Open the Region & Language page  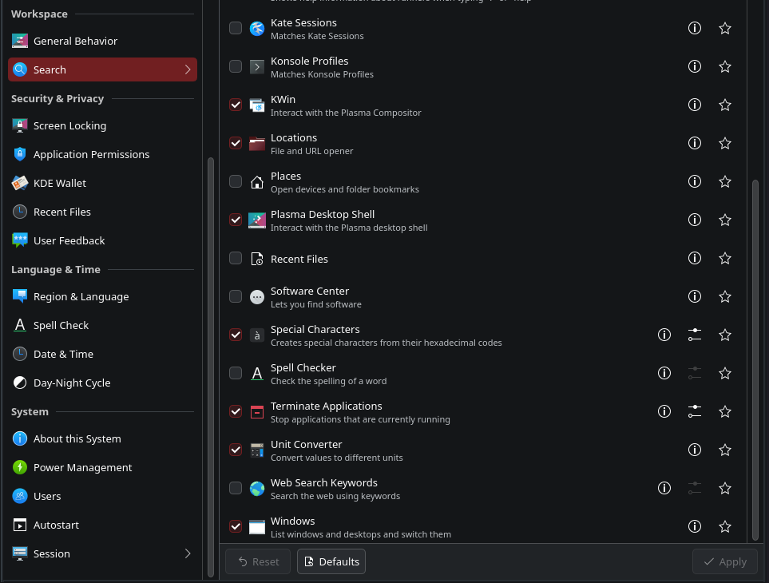(x=81, y=296)
